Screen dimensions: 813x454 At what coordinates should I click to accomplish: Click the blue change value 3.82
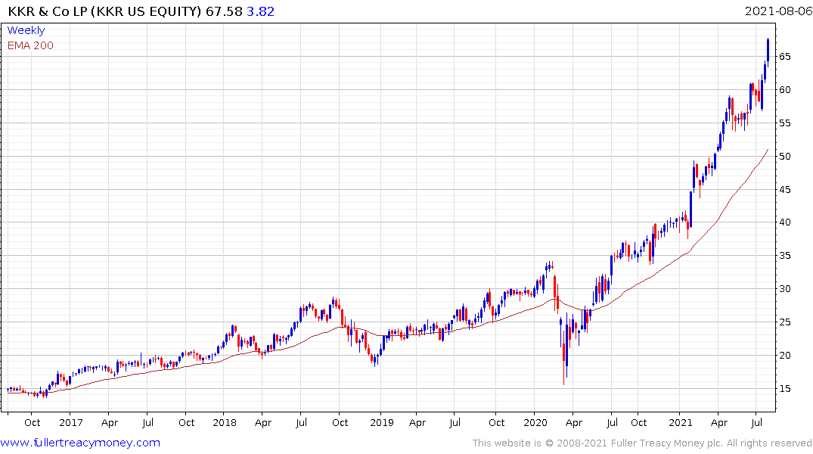(260, 11)
